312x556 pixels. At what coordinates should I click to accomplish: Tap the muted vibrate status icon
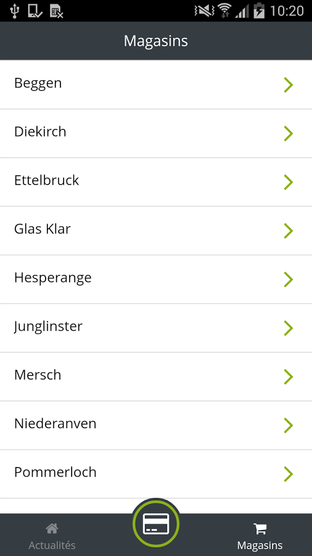click(205, 11)
